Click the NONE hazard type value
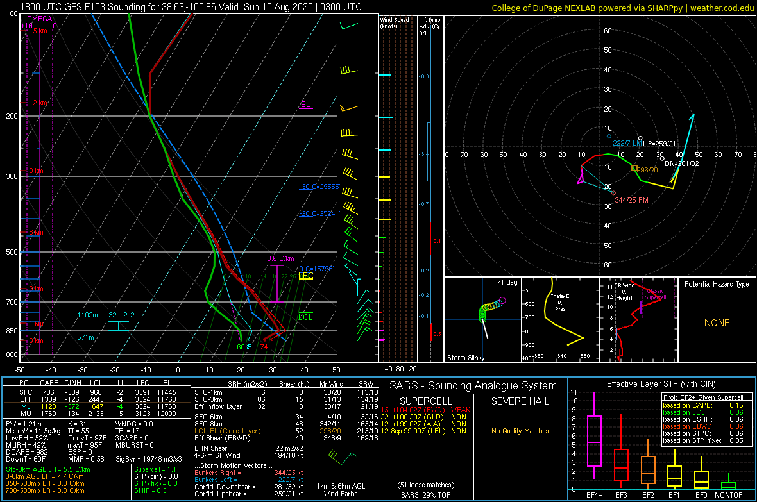The image size is (757, 502). pyautogui.click(x=717, y=323)
